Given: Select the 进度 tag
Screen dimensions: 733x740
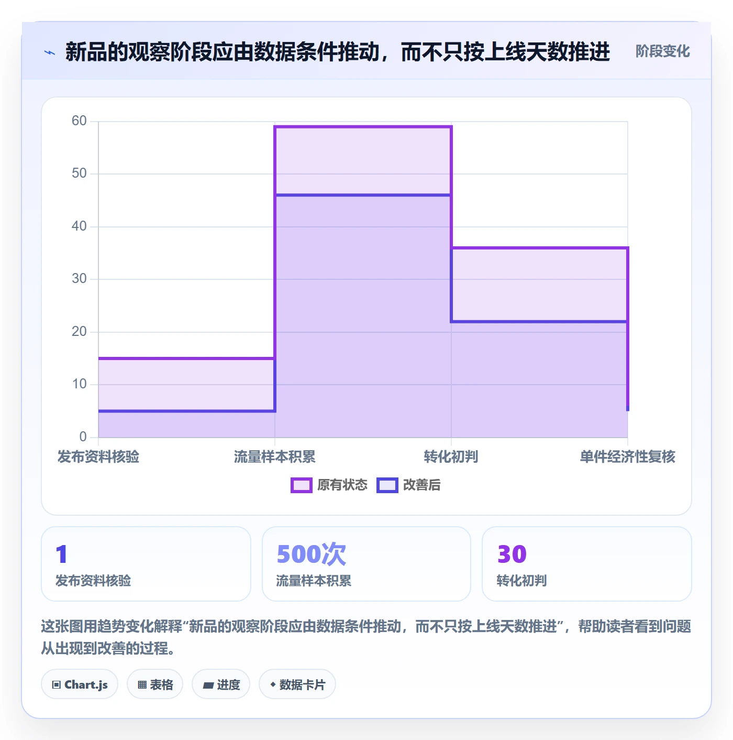Looking at the screenshot, I should point(221,684).
